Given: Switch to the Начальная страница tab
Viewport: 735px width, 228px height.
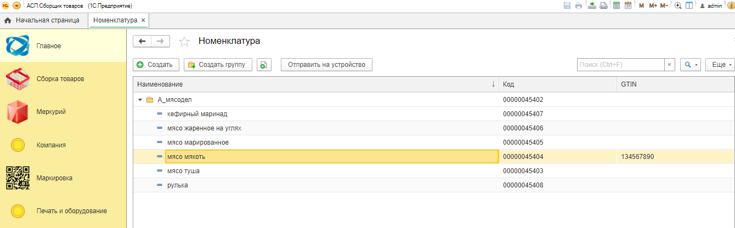Looking at the screenshot, I should tap(42, 20).
